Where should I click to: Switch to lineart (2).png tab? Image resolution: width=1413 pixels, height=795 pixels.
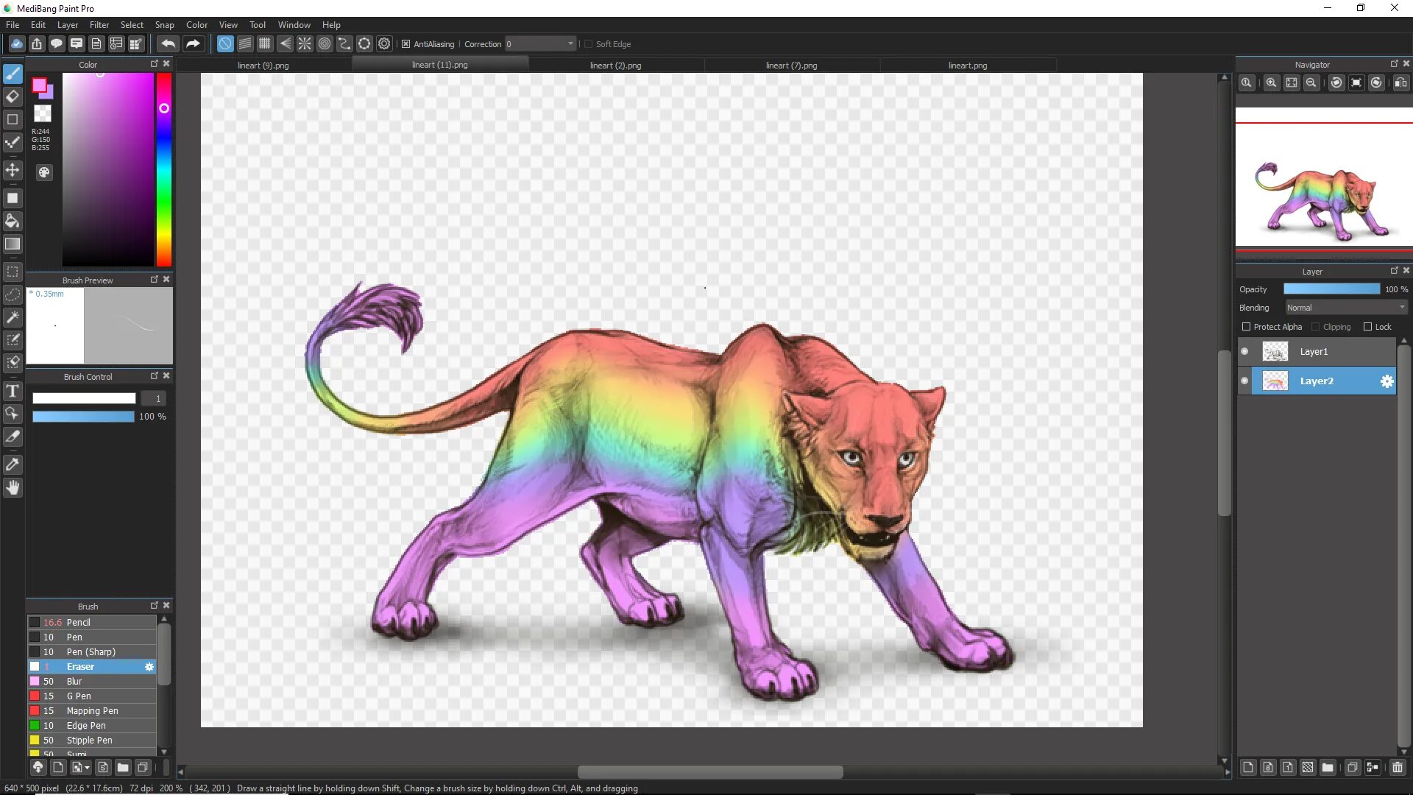click(615, 65)
